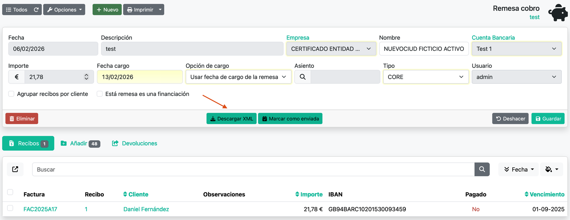This screenshot has height=220, width=570.
Task: Click the Asiento search magnifier icon
Action: pyautogui.click(x=302, y=77)
